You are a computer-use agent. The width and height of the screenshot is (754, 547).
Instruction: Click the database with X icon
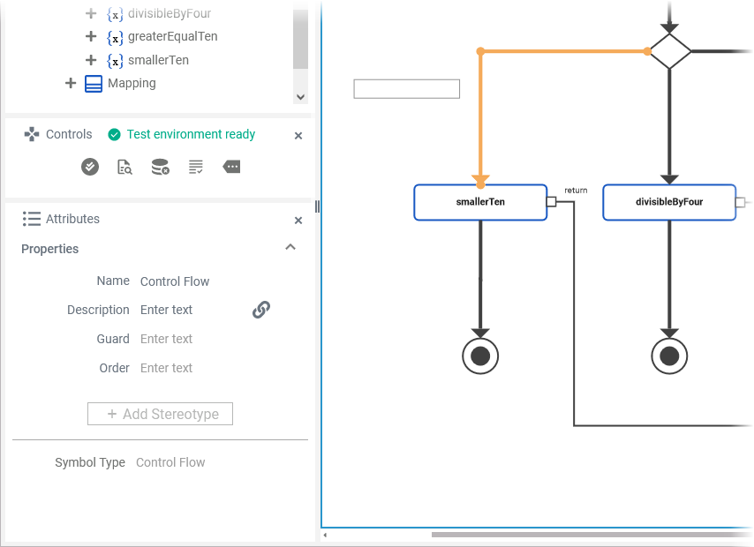pos(160,167)
